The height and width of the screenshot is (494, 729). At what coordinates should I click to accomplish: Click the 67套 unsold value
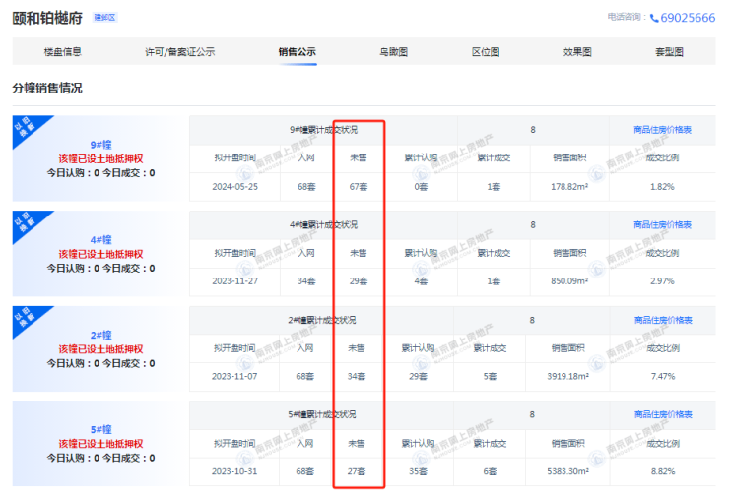tap(359, 187)
